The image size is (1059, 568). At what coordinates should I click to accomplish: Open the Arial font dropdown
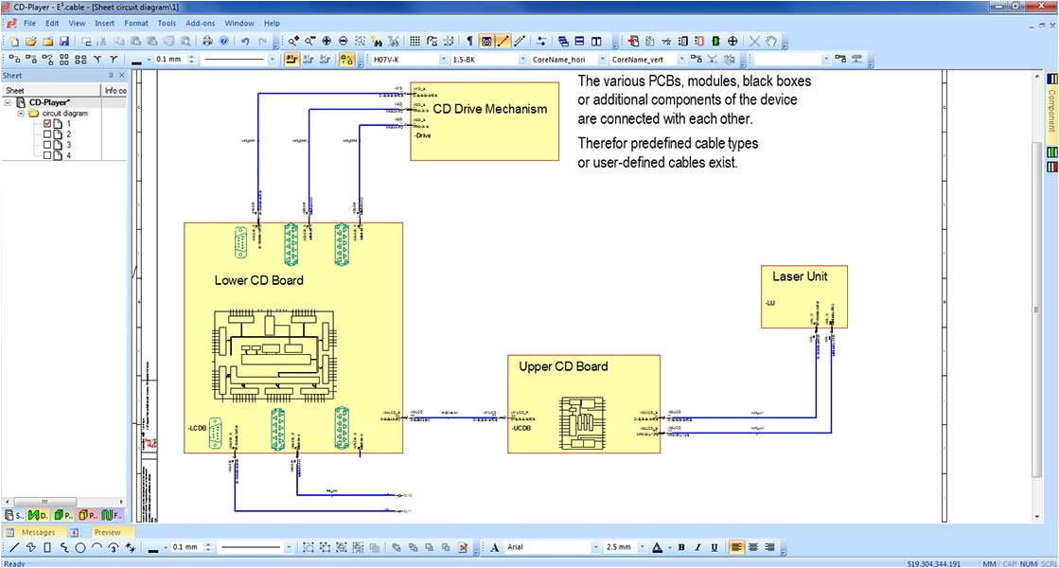click(x=595, y=547)
